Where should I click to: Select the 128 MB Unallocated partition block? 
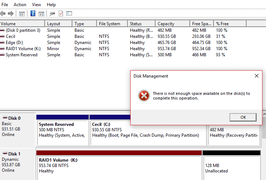click(231, 165)
